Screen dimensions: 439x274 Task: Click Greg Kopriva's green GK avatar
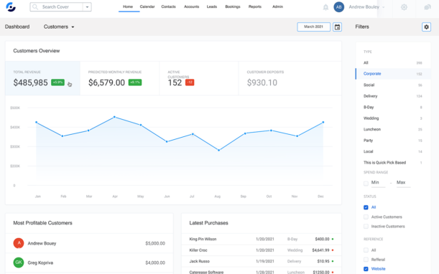(19, 263)
